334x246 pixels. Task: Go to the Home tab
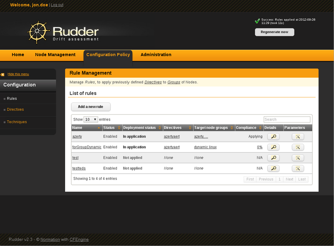18,55
